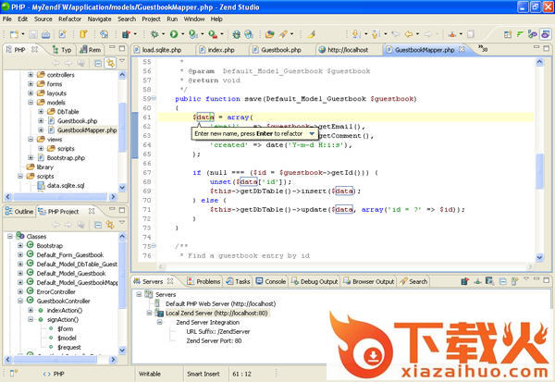This screenshot has width=555, height=382.
Task: Open the Navigate menu
Action: (x=99, y=18)
